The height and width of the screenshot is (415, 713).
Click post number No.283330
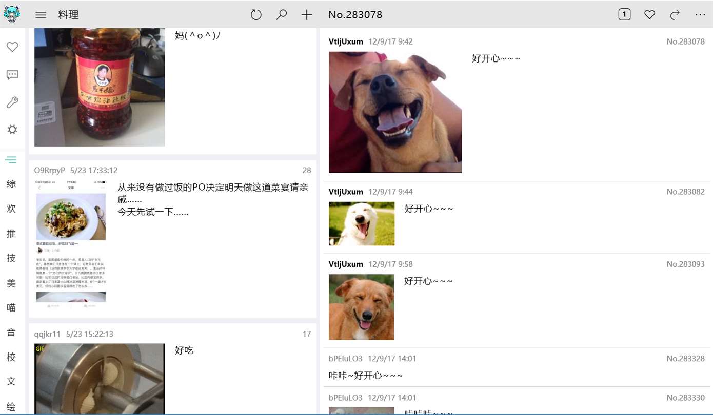(x=686, y=398)
